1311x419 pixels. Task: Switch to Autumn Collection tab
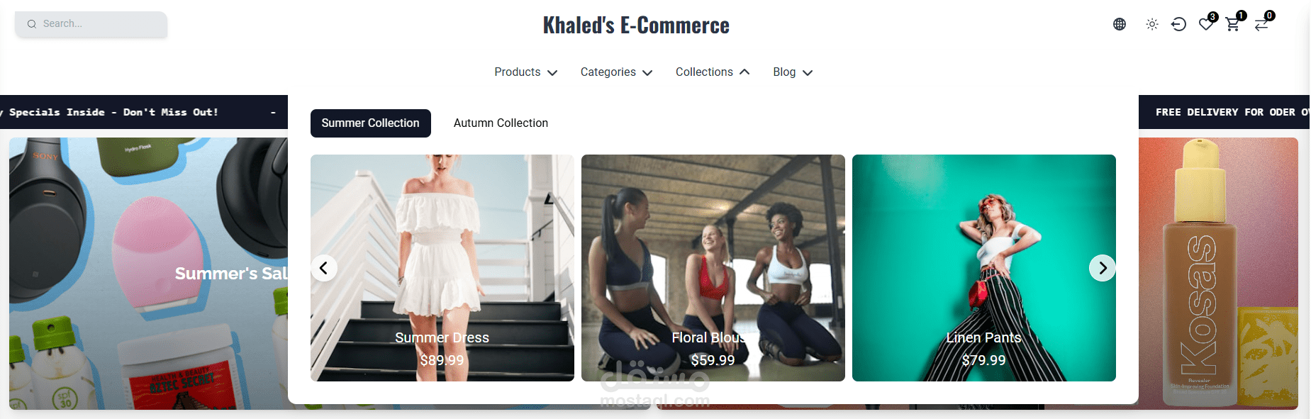click(501, 123)
